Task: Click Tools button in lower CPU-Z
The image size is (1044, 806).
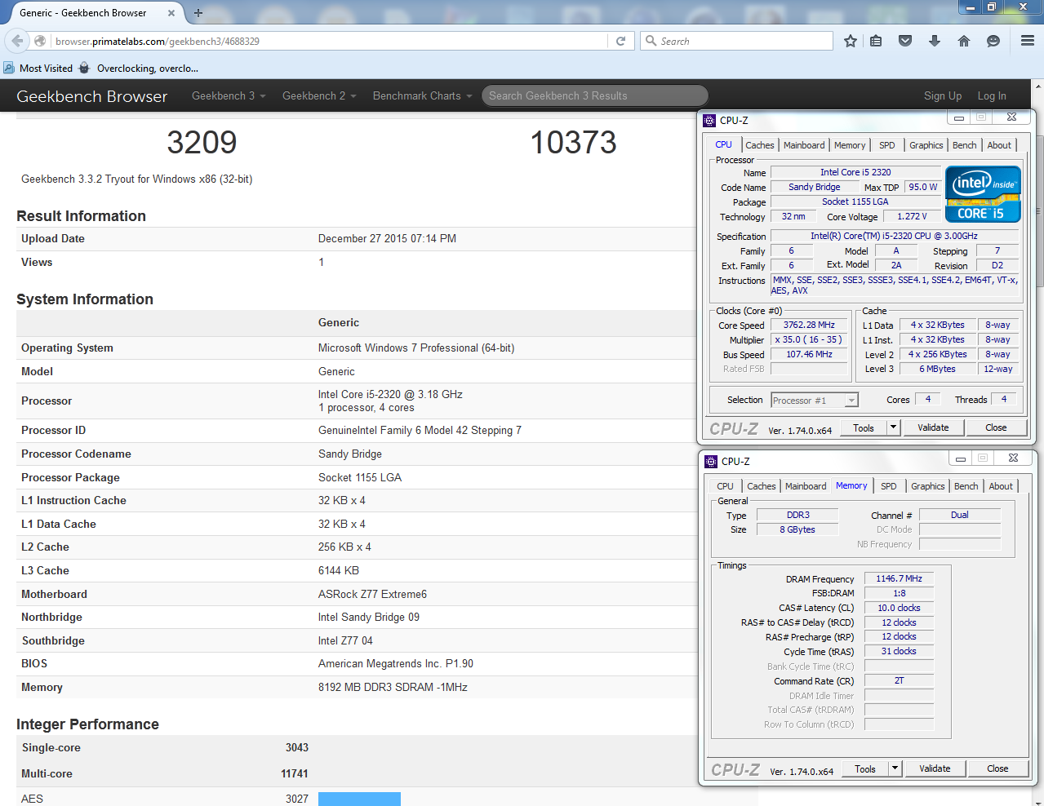Action: [865, 768]
